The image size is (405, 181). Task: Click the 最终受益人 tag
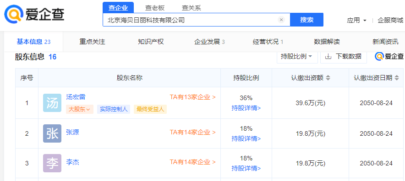tap(150, 109)
